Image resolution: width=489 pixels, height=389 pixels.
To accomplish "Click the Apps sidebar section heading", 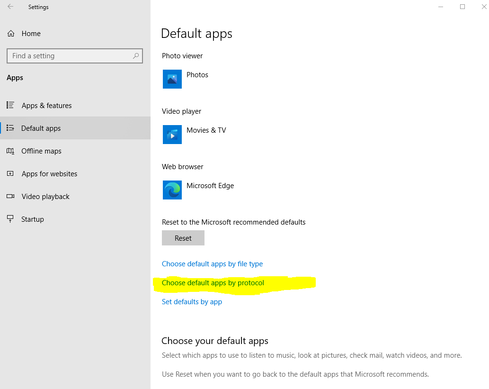I will (x=15, y=78).
